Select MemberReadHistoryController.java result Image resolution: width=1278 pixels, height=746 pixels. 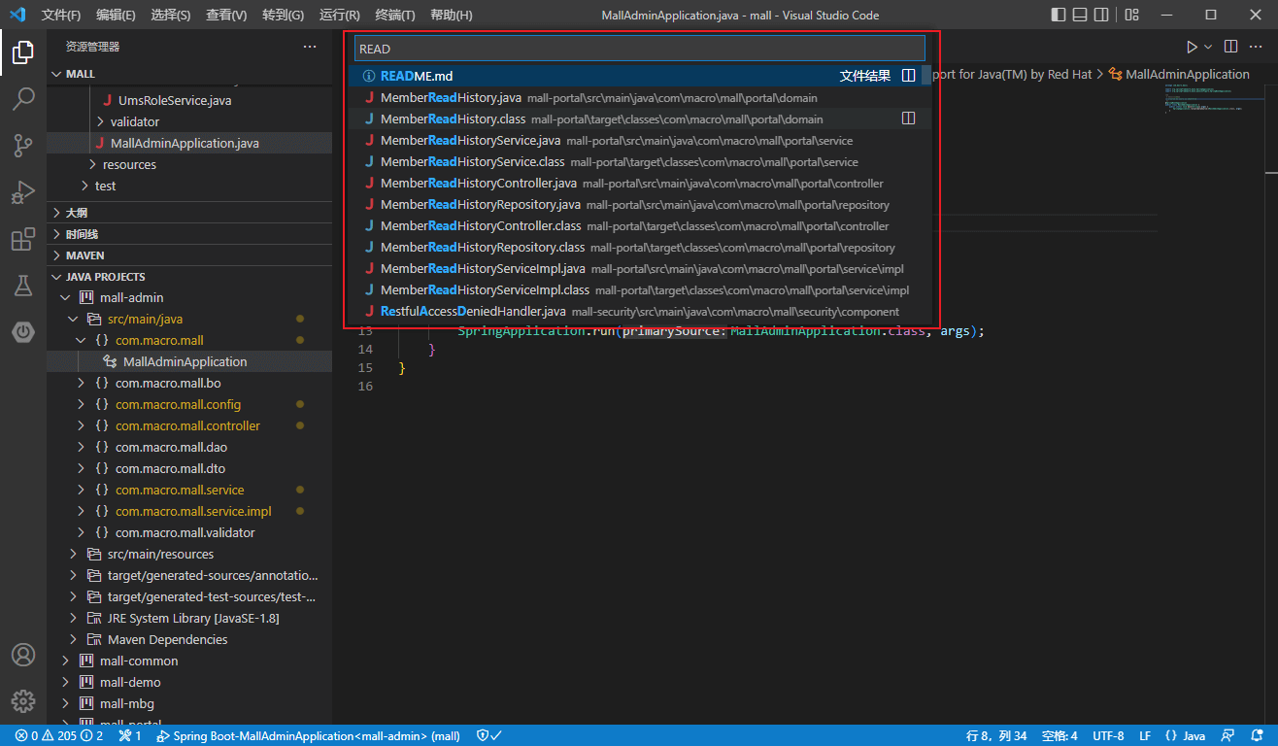click(640, 183)
